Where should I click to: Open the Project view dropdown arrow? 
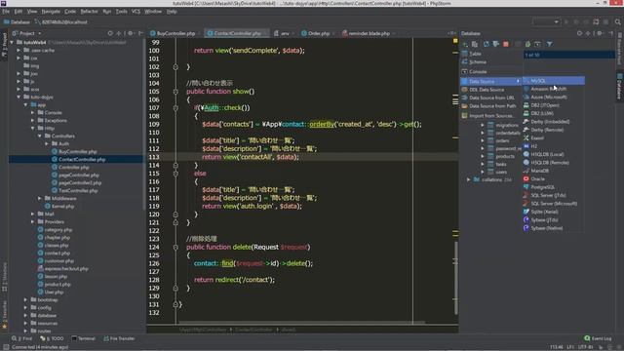click(39, 34)
